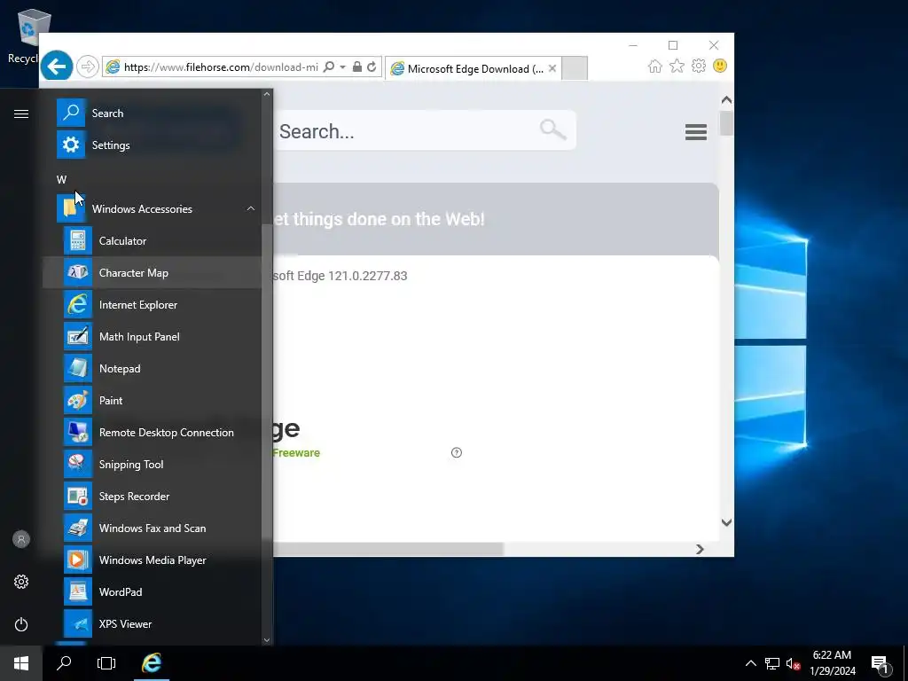This screenshot has height=681, width=908.
Task: Open Settings in the Start menu app list
Action: [x=152, y=145]
